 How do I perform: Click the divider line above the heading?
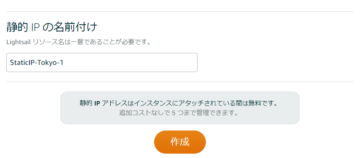180,11
